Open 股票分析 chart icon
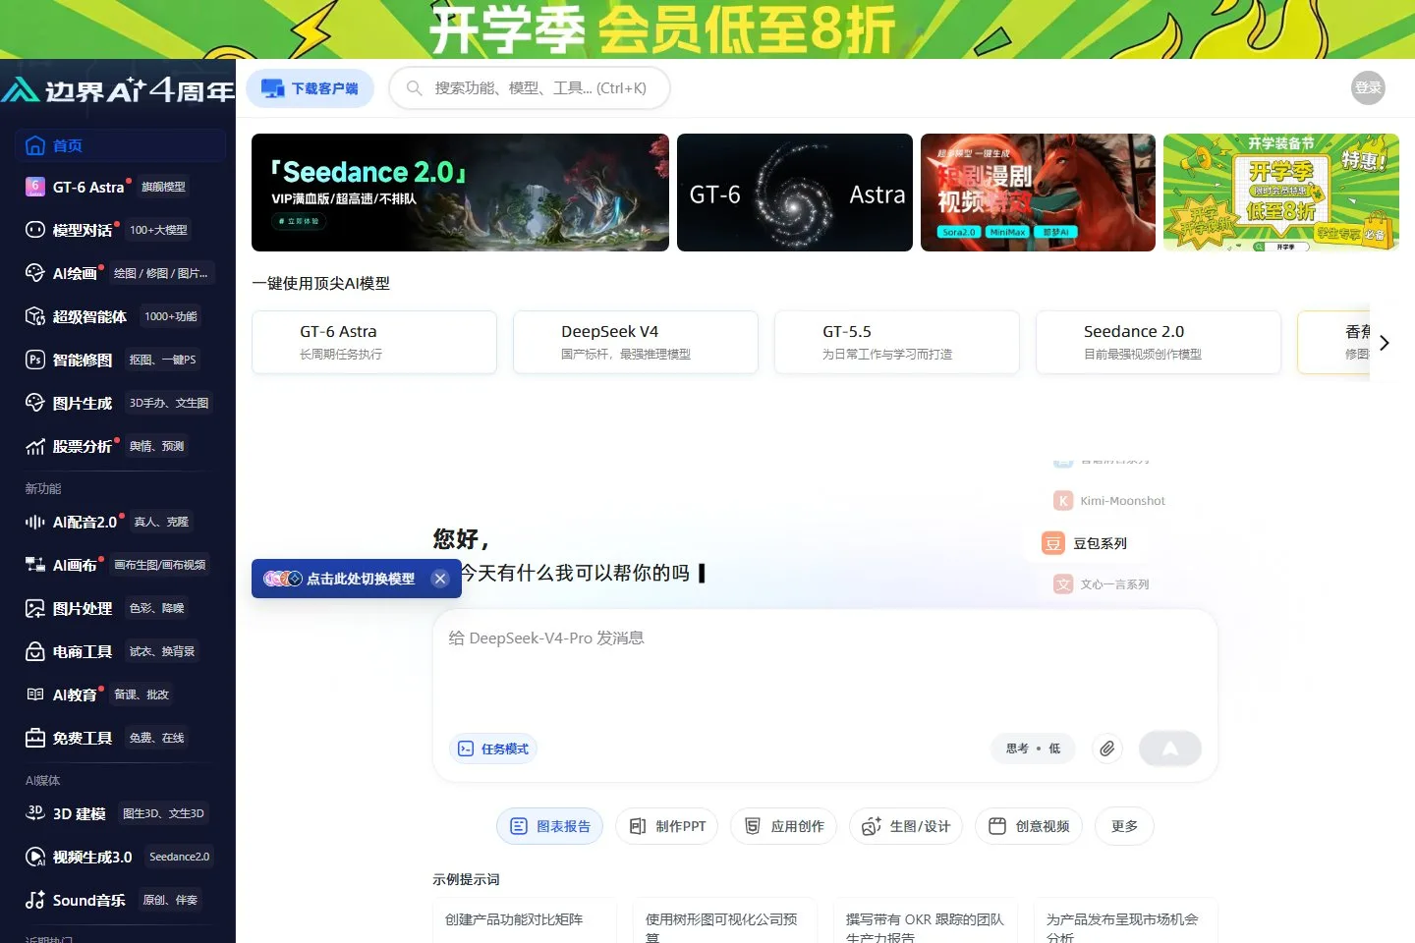The width and height of the screenshot is (1415, 943). click(x=35, y=446)
